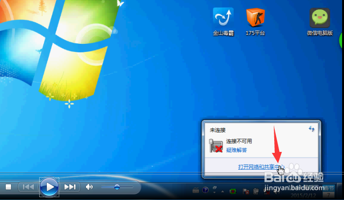Image resolution: width=344 pixels, height=200 pixels.
Task: Select the 未连接 status text
Action: tap(218, 130)
